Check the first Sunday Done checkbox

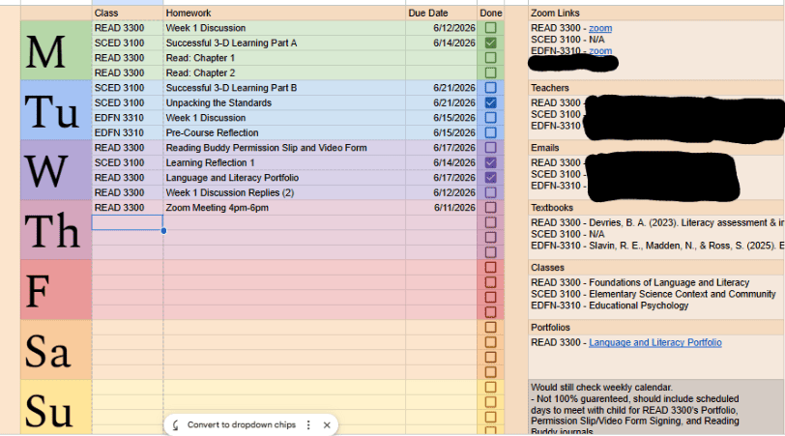(491, 388)
